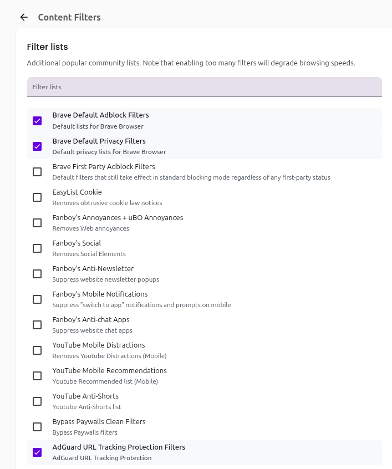Click the Filter lists search field
The width and height of the screenshot is (392, 469).
(x=204, y=87)
